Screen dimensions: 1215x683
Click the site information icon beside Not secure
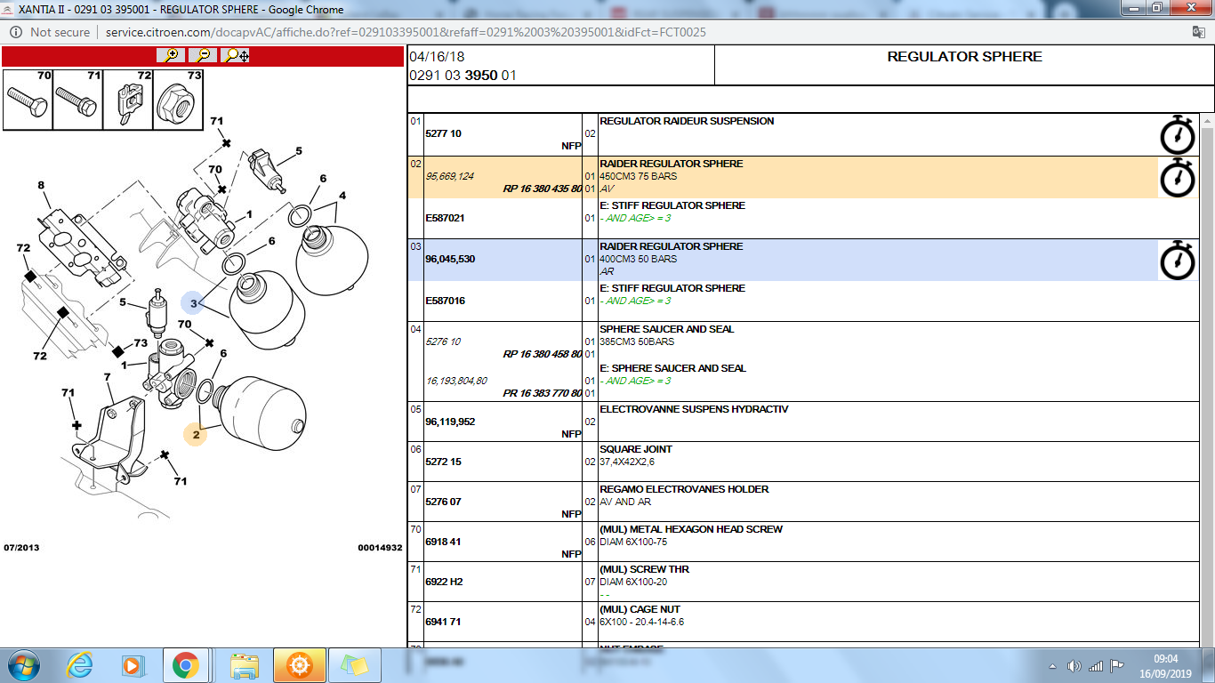click(16, 32)
